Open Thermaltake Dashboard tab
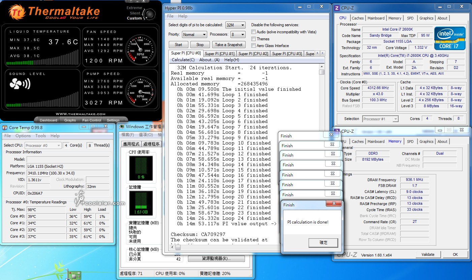This screenshot has width=472, height=280. tap(49, 120)
